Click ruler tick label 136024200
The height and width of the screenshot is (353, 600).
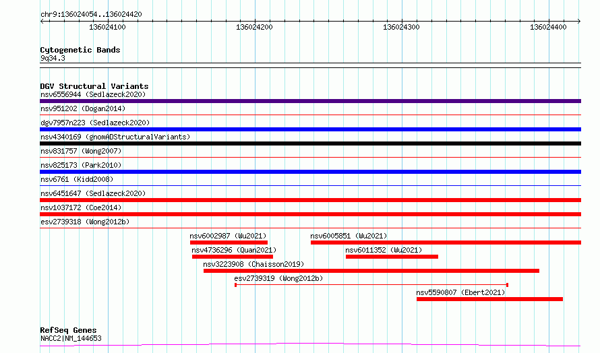click(254, 27)
